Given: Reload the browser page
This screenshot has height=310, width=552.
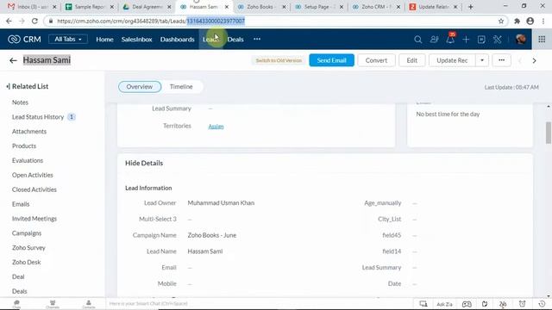Looking at the screenshot, I should [x=34, y=21].
